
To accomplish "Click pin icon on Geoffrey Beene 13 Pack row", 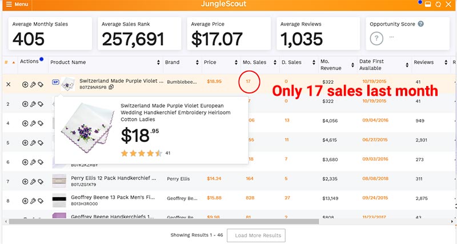I will click(x=33, y=201).
